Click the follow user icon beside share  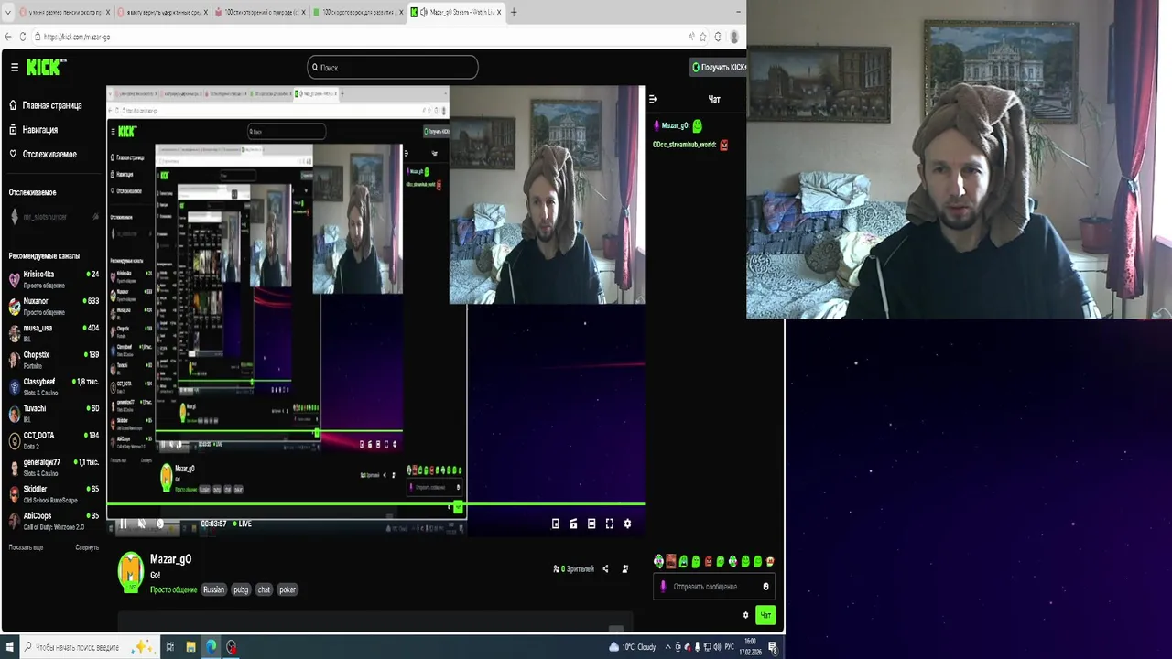pos(625,568)
